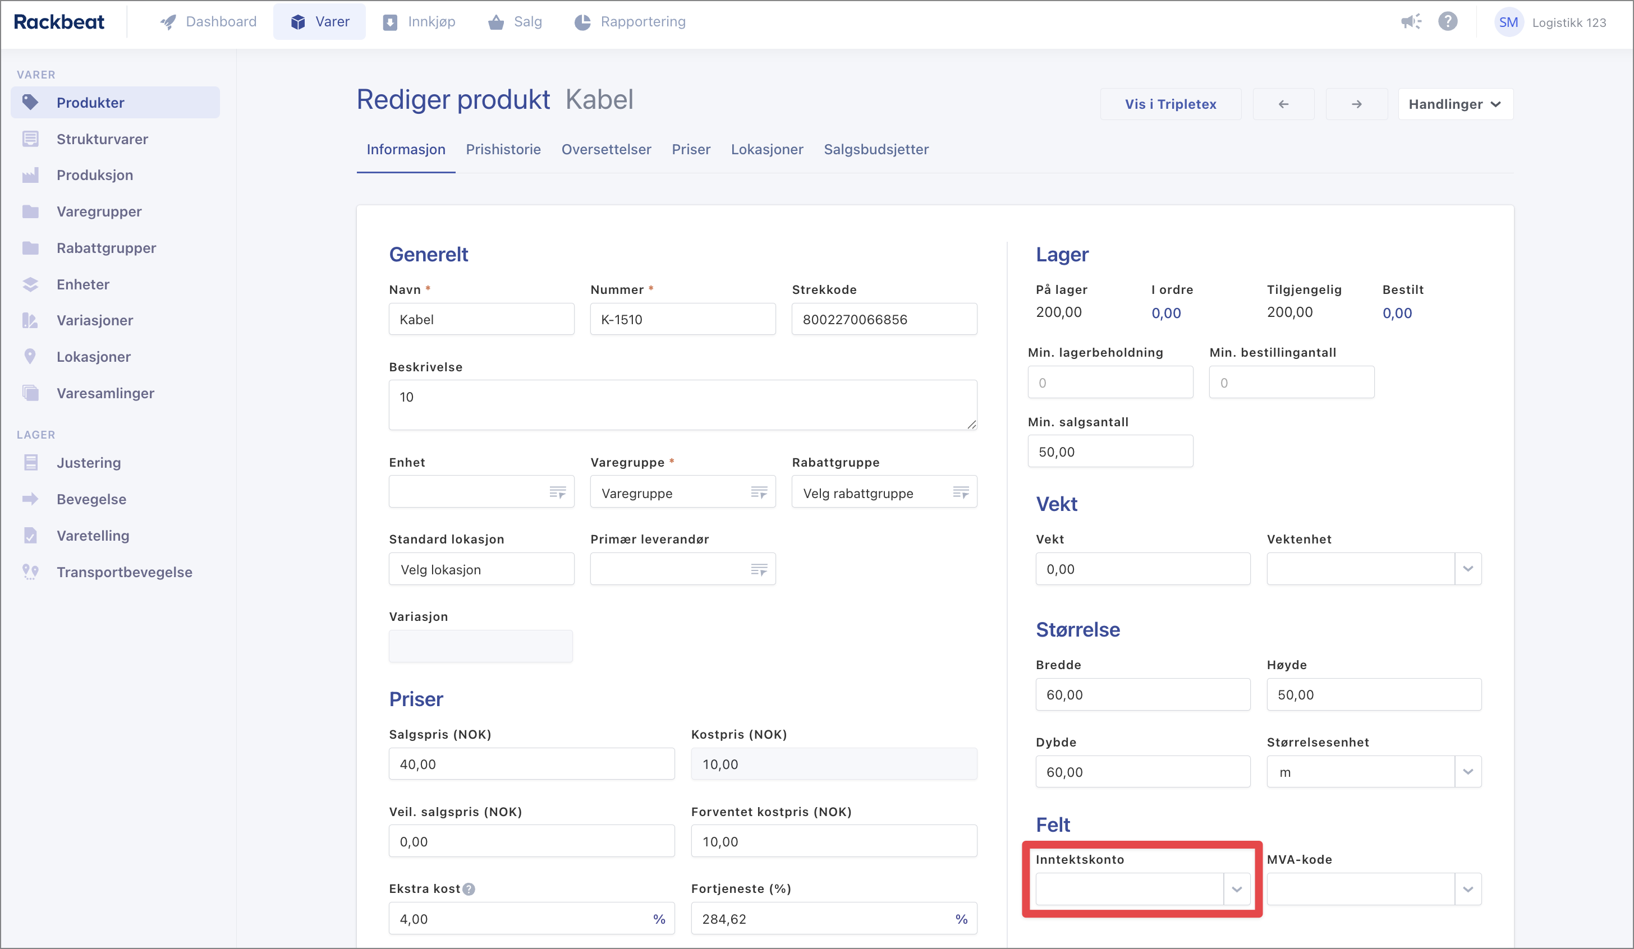
Task: Open the Innkjøp menu
Action: pyautogui.click(x=419, y=22)
